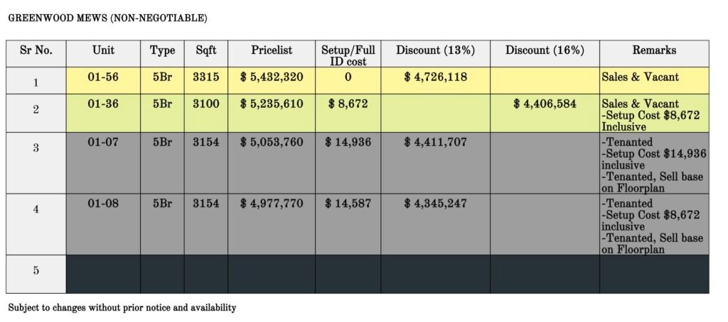Select unit 01-08 cell
This screenshot has width=728, height=322.
[103, 224]
